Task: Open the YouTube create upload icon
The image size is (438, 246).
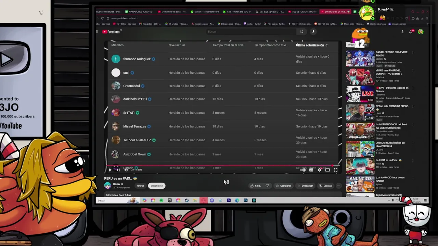Action: (402, 32)
